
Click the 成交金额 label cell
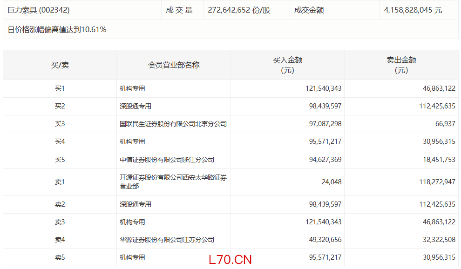point(309,10)
